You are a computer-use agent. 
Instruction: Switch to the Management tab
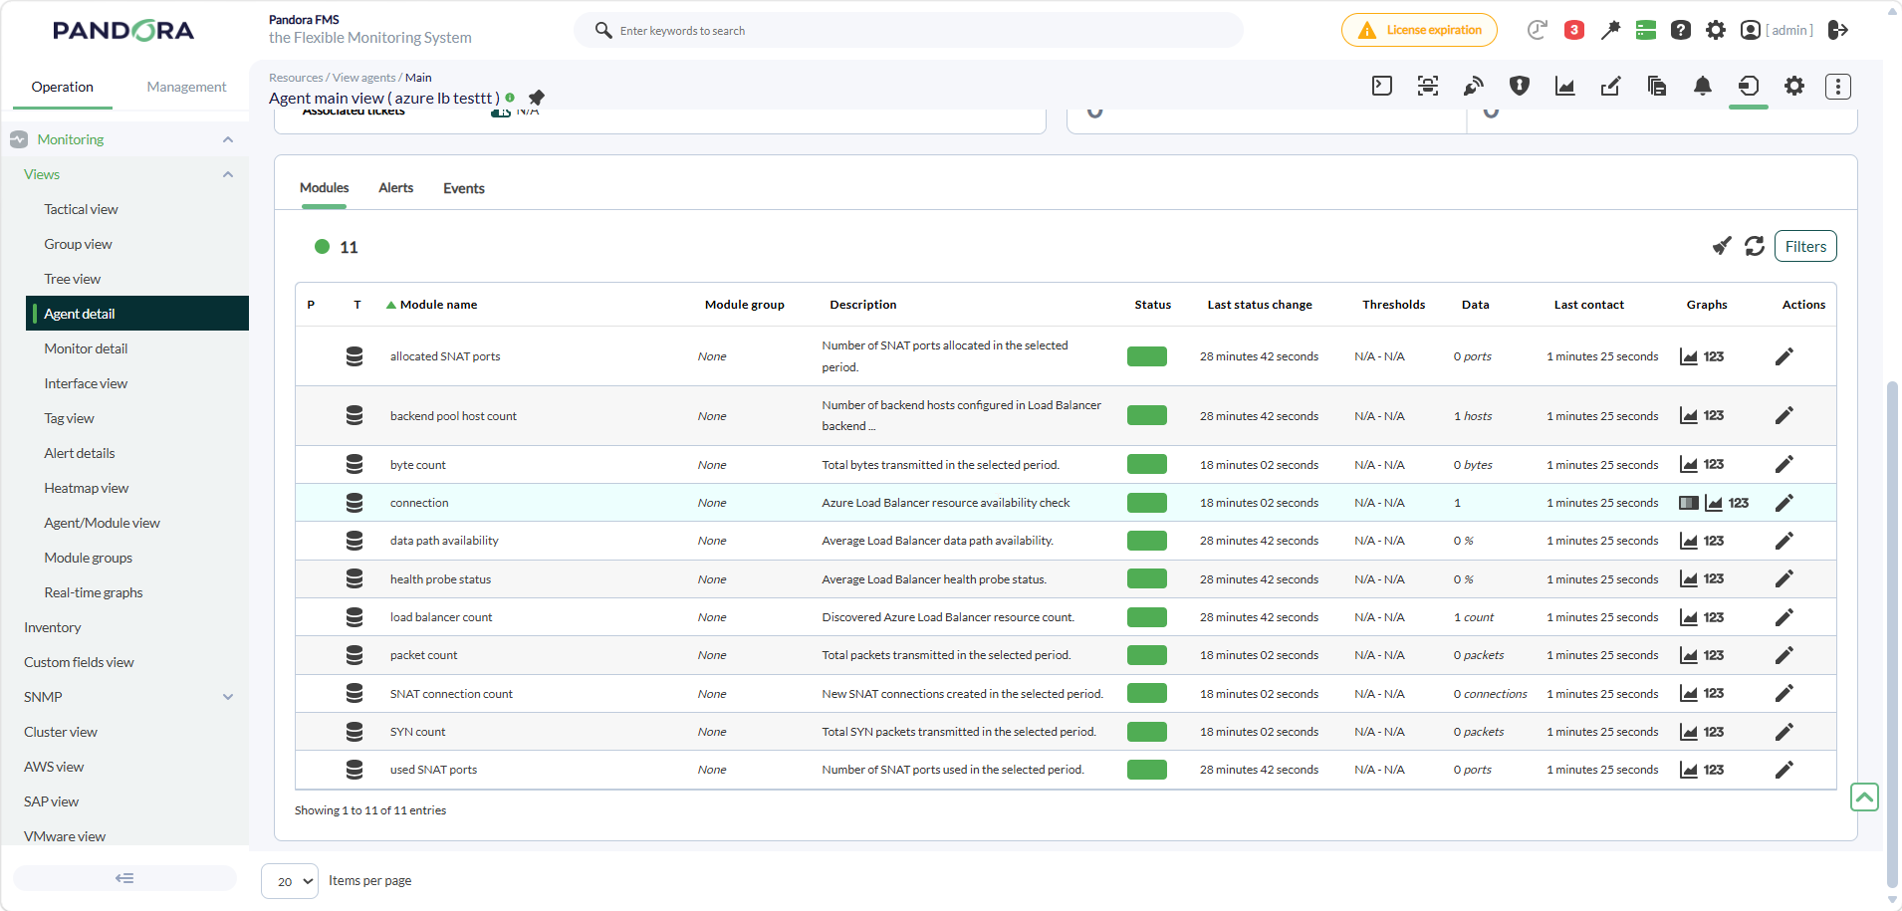point(187,87)
